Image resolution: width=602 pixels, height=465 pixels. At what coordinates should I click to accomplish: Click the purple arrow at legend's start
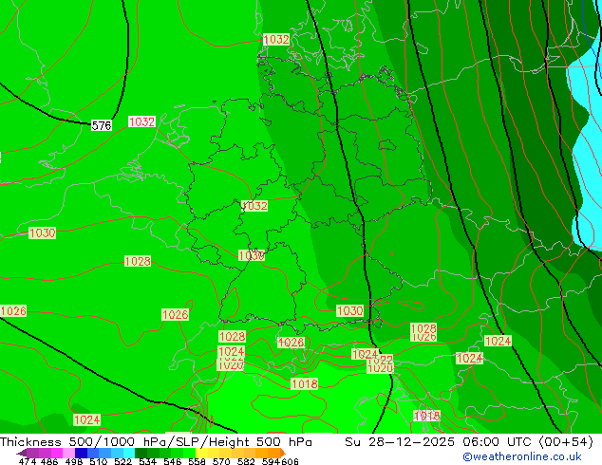[x=22, y=453]
